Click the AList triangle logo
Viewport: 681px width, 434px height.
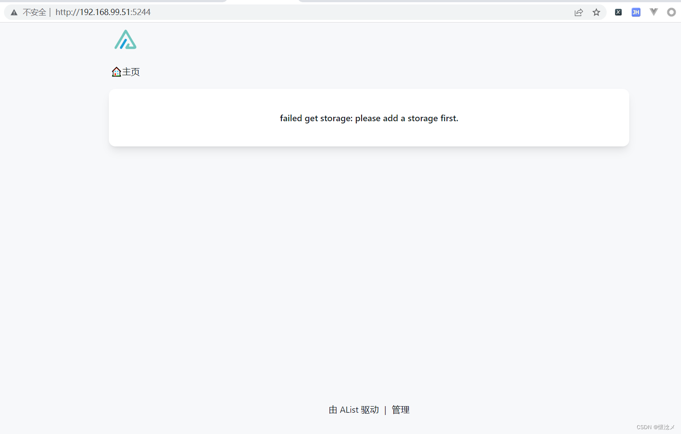point(126,40)
